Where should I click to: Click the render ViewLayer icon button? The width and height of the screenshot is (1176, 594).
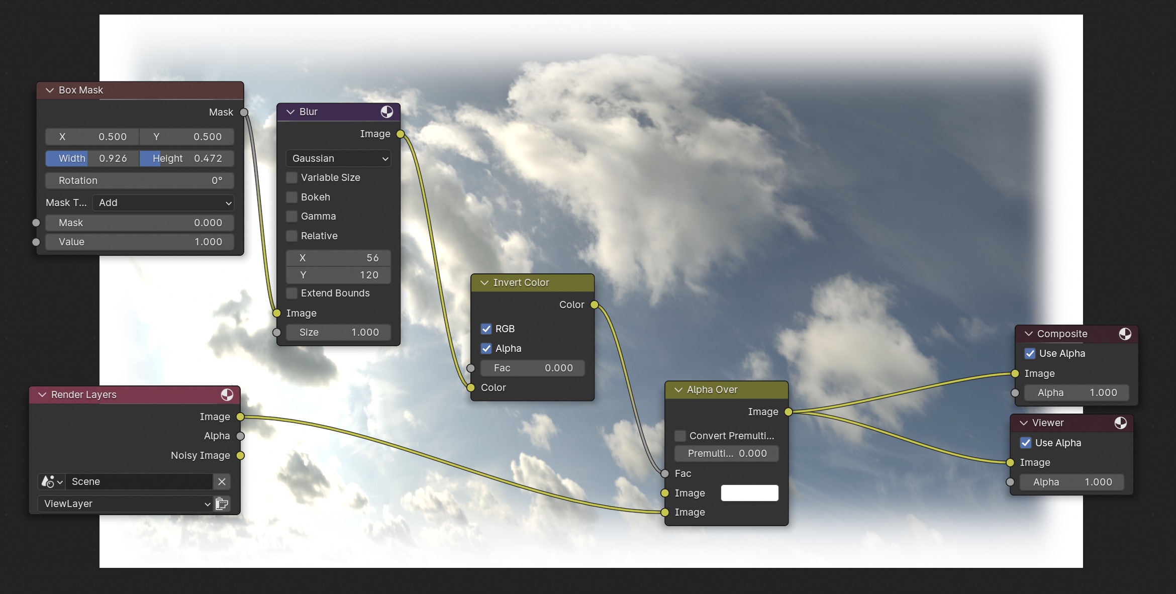tap(222, 504)
